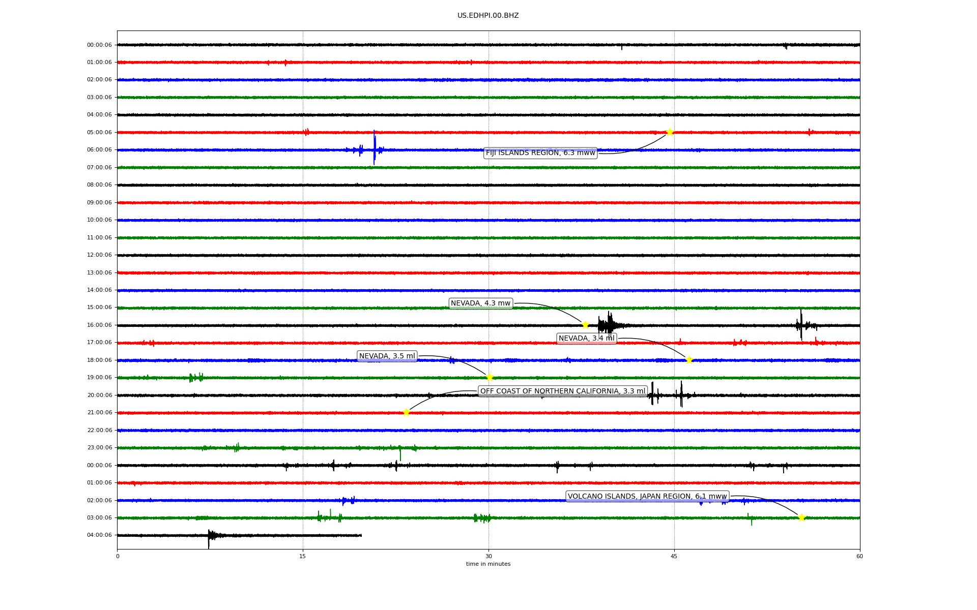Click the large blue spike on 06:00:06 trace
The height and width of the screenshot is (610, 977).
(375, 148)
